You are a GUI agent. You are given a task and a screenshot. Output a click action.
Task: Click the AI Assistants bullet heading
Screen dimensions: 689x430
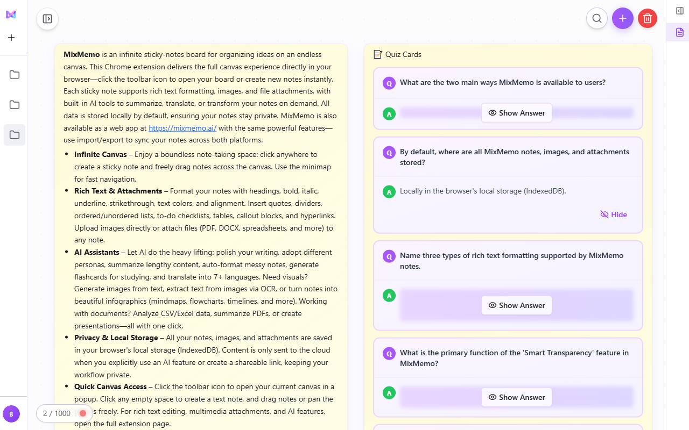(97, 252)
